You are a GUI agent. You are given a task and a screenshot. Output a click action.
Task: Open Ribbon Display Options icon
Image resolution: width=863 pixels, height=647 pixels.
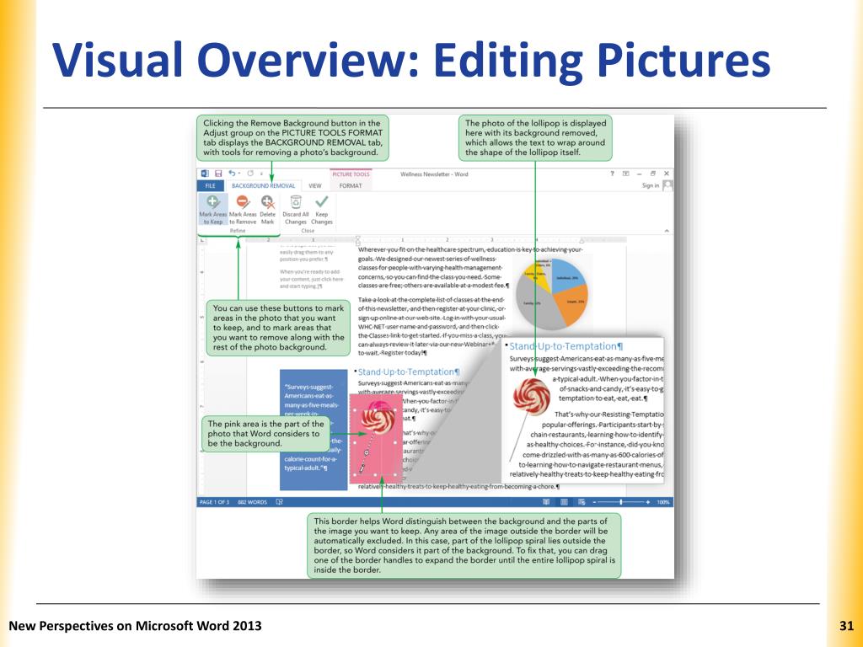tap(626, 174)
